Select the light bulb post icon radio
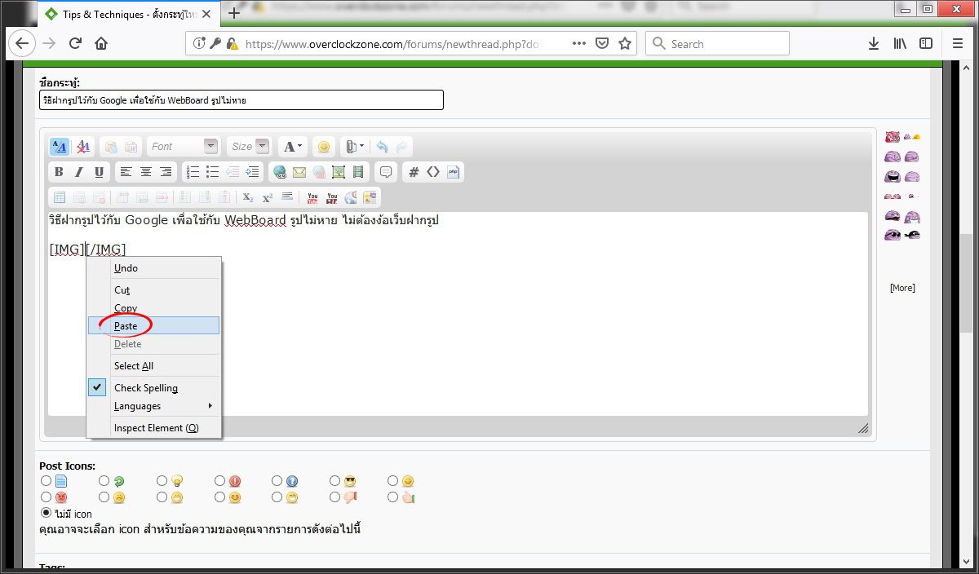Screen dimensions: 979x574 pos(162,481)
